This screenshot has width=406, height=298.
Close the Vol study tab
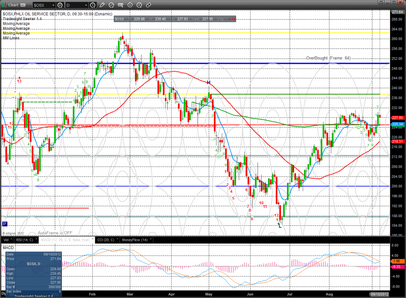point(11,239)
